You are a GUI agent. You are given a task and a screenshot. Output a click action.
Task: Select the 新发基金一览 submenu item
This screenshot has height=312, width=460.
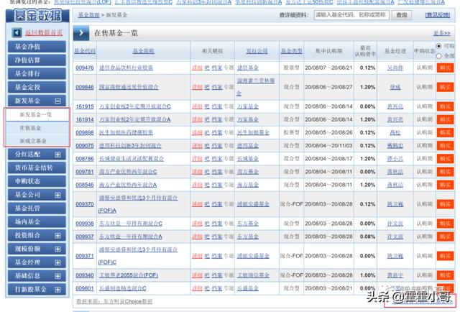[x=36, y=115]
